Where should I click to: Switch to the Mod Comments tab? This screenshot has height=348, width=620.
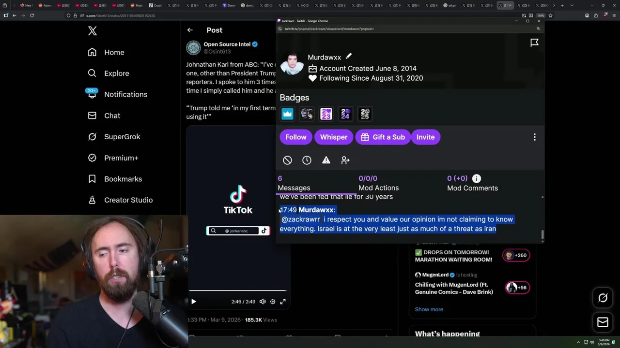pos(472,183)
